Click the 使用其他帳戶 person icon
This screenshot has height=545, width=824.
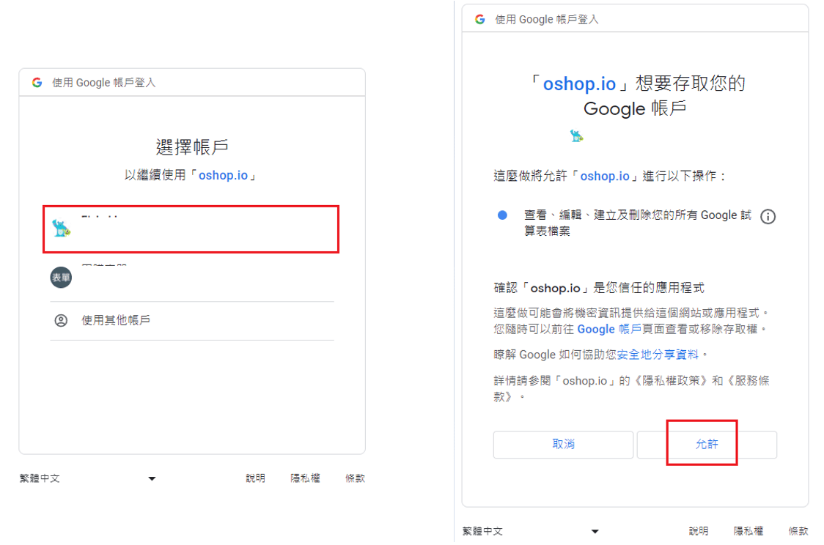pos(62,321)
